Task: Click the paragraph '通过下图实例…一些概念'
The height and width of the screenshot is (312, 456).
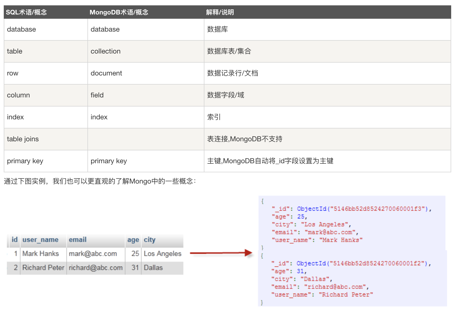Action: [100, 181]
